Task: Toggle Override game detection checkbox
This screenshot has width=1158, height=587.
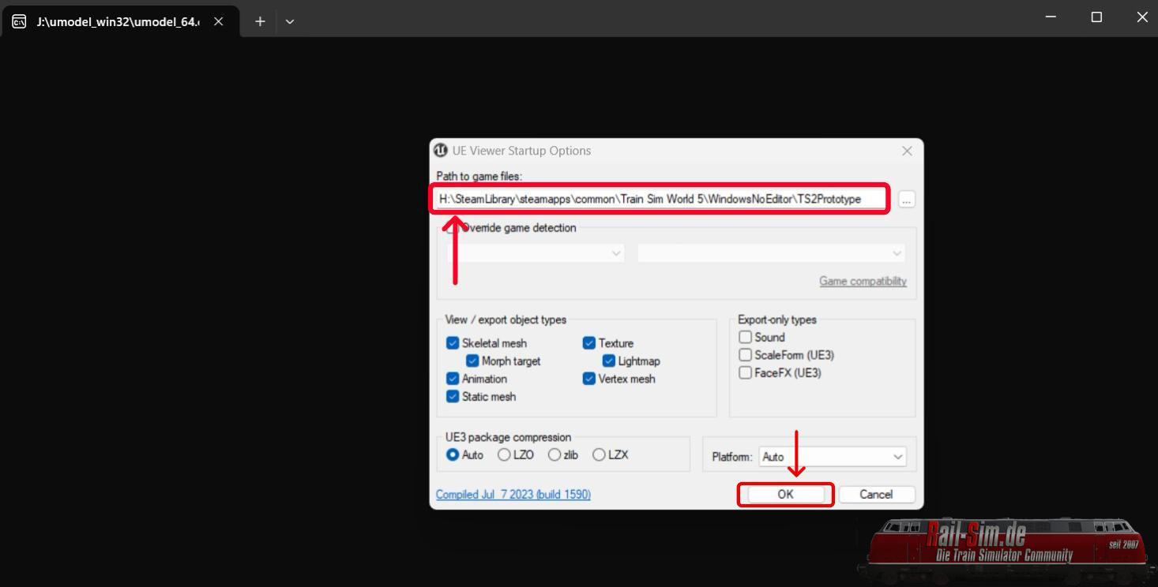Action: [452, 228]
